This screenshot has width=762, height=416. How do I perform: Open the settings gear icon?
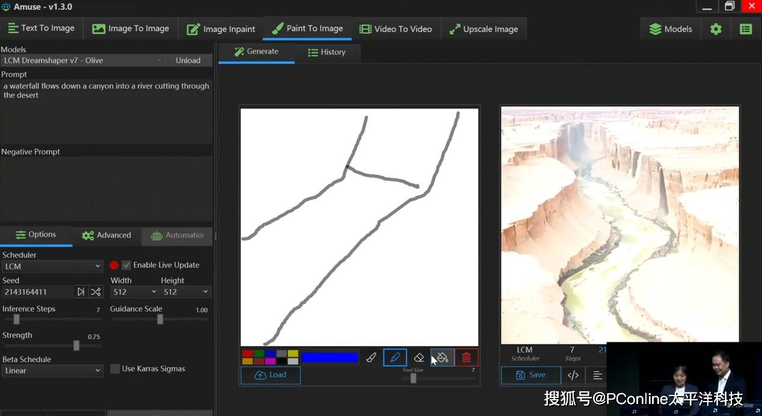point(716,29)
